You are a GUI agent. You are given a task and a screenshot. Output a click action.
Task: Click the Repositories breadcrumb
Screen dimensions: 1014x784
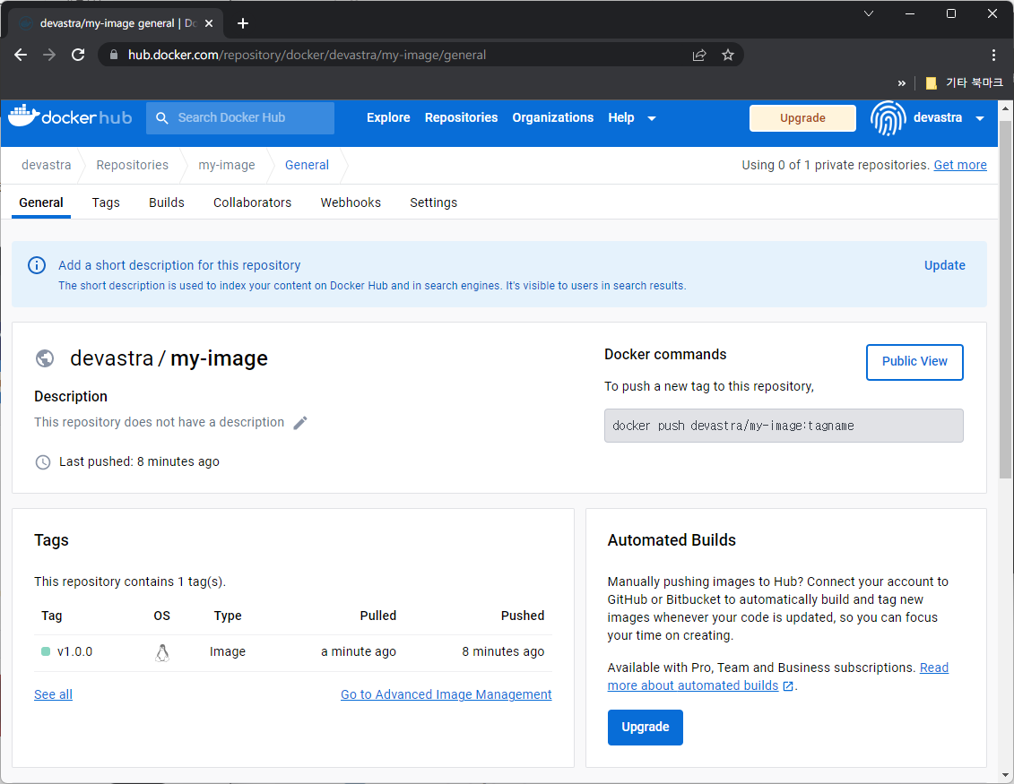132,165
